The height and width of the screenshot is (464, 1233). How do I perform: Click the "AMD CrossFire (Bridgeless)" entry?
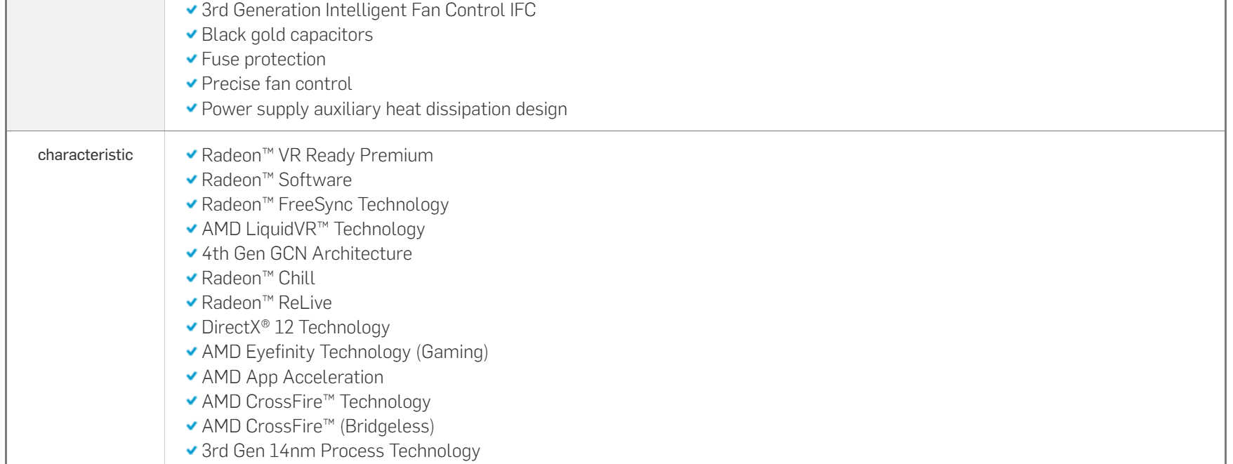(317, 426)
